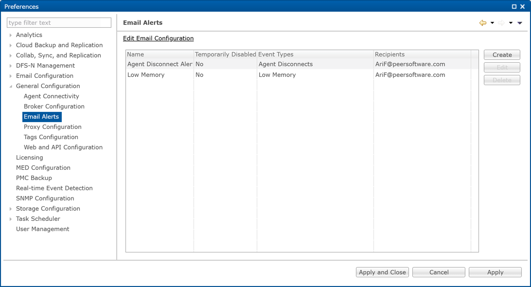Click the Apply button

pos(495,272)
